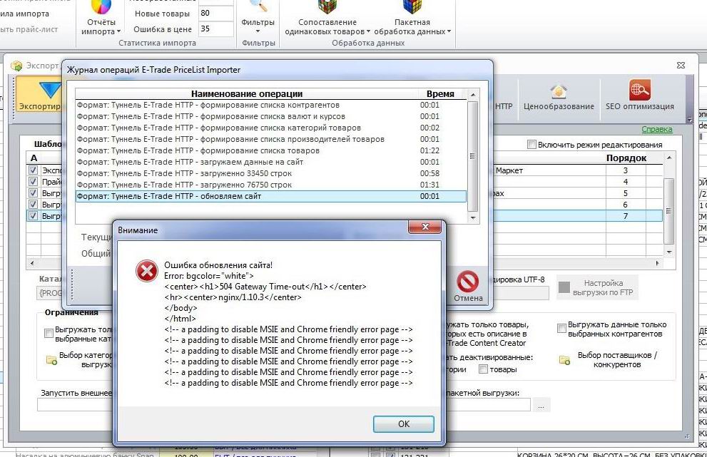This screenshot has height=457, width=707.
Task: Open the Справка help link
Action: pyautogui.click(x=656, y=129)
